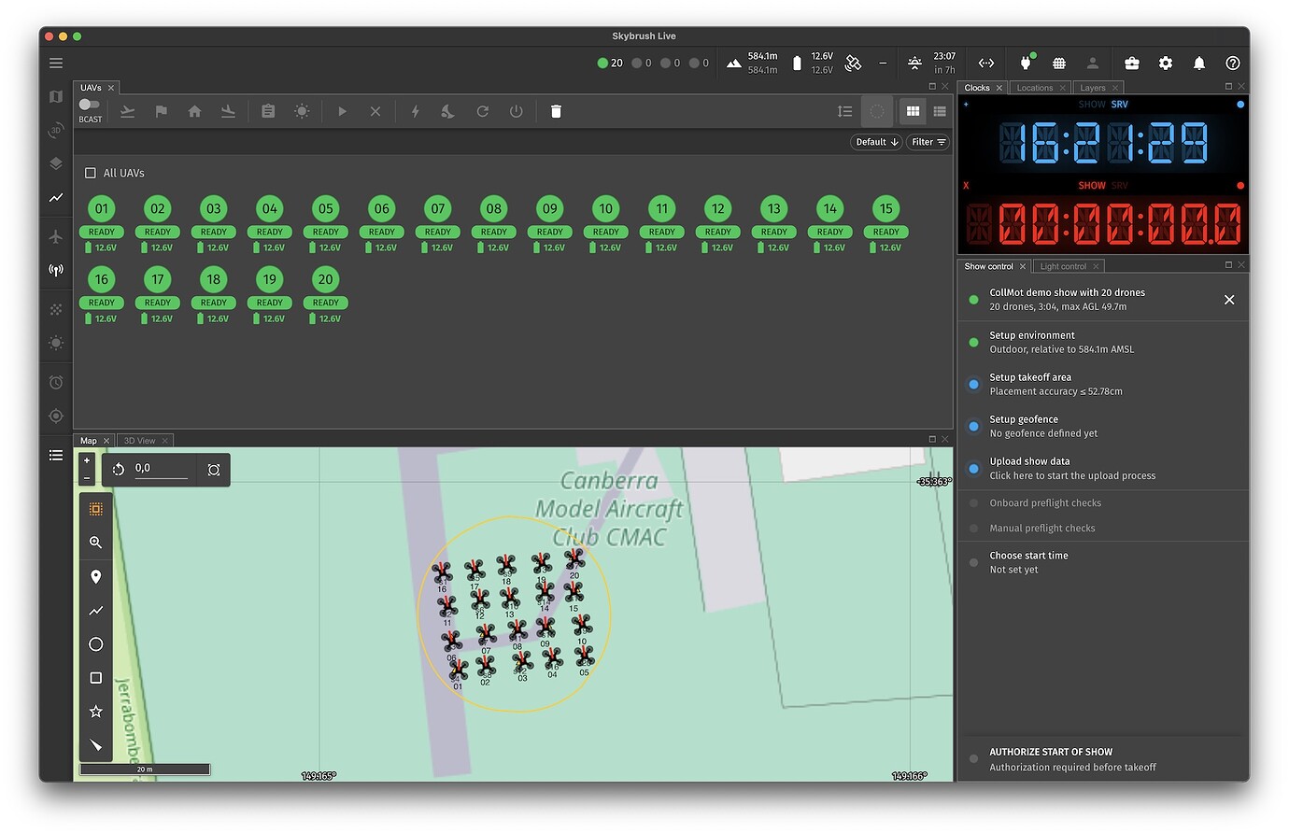Image resolution: width=1289 pixels, height=833 pixels.
Task: Click the return-to-home icon
Action: [x=194, y=111]
